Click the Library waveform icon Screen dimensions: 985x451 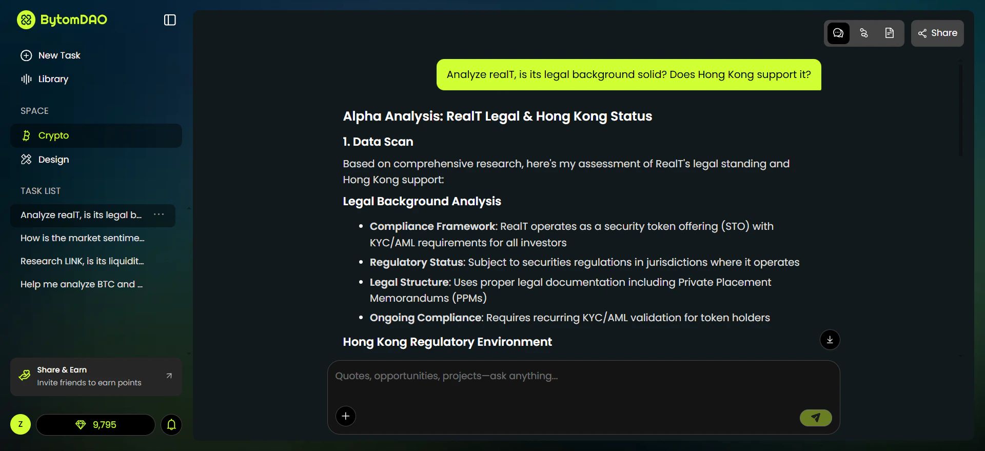26,79
